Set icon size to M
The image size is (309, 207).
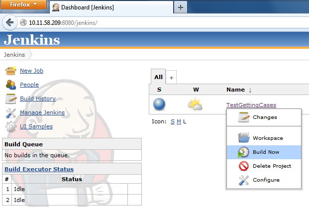(179, 121)
